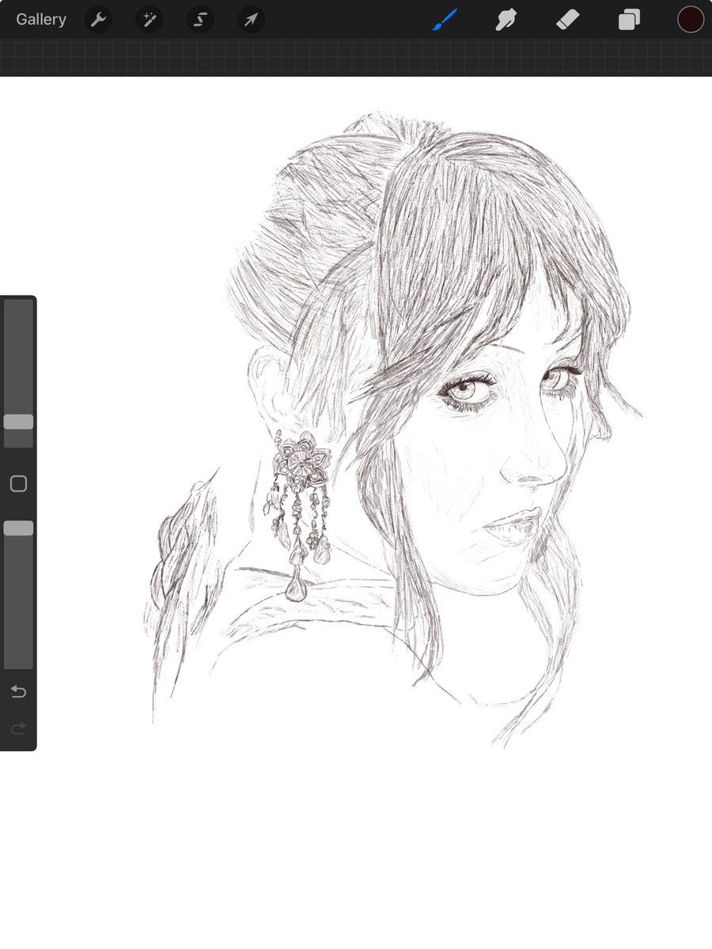Activate the Selection tool

click(199, 20)
